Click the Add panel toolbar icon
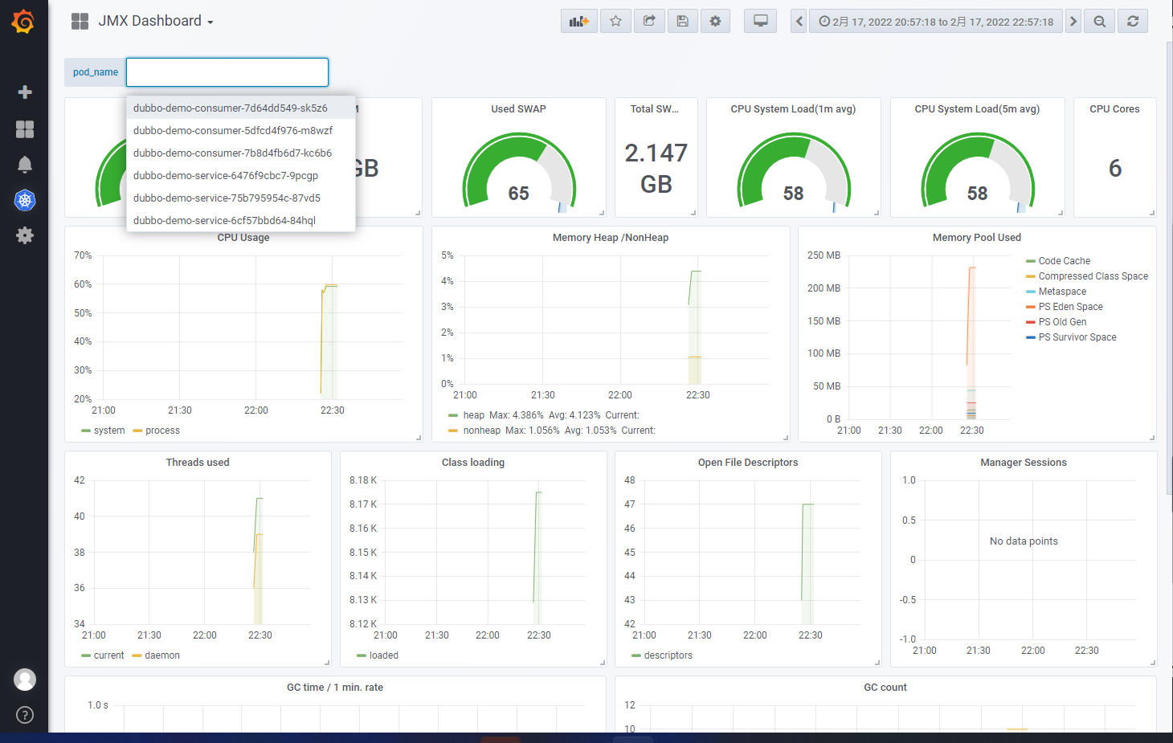Screen dimensions: 1173x743 579,22
